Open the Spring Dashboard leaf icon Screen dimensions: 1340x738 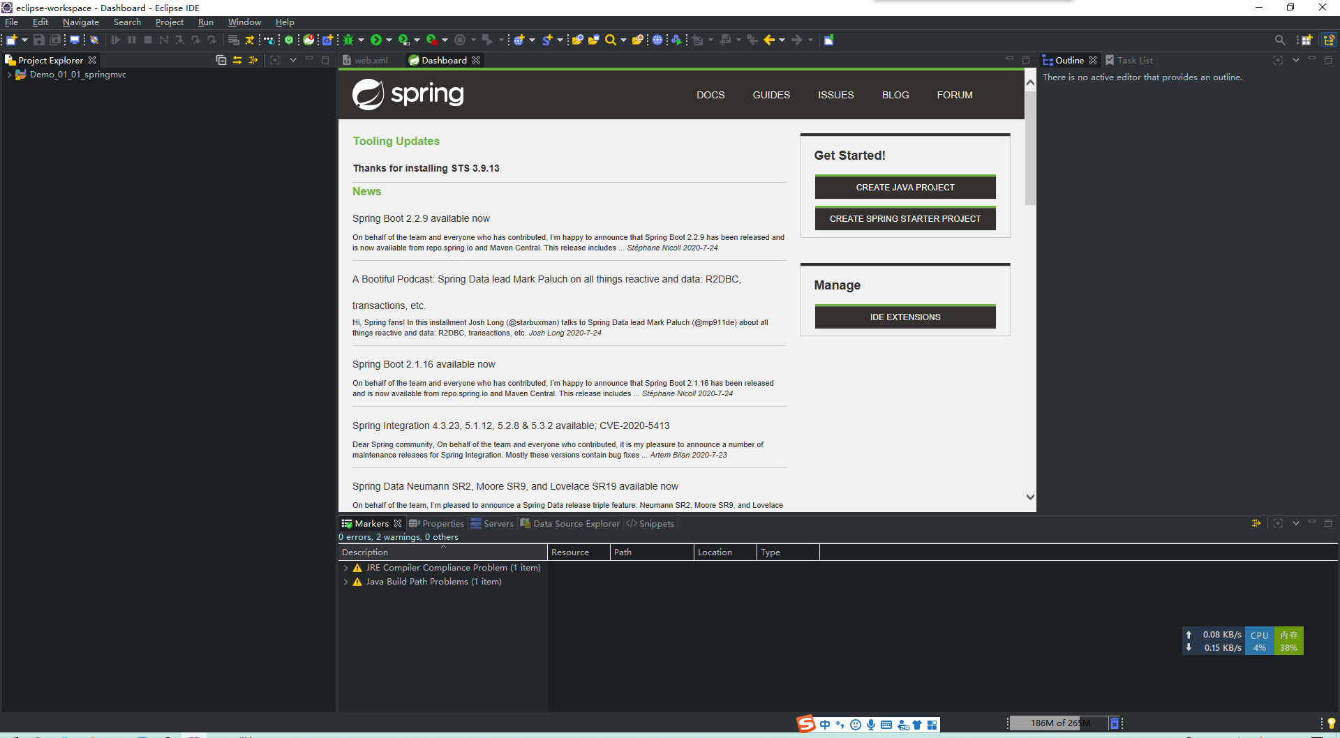coord(308,40)
